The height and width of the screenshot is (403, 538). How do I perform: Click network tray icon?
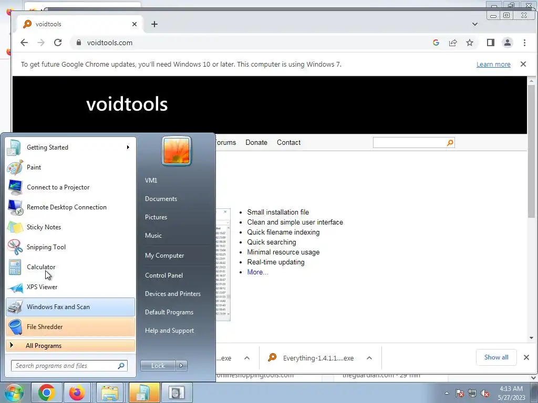[x=472, y=393]
